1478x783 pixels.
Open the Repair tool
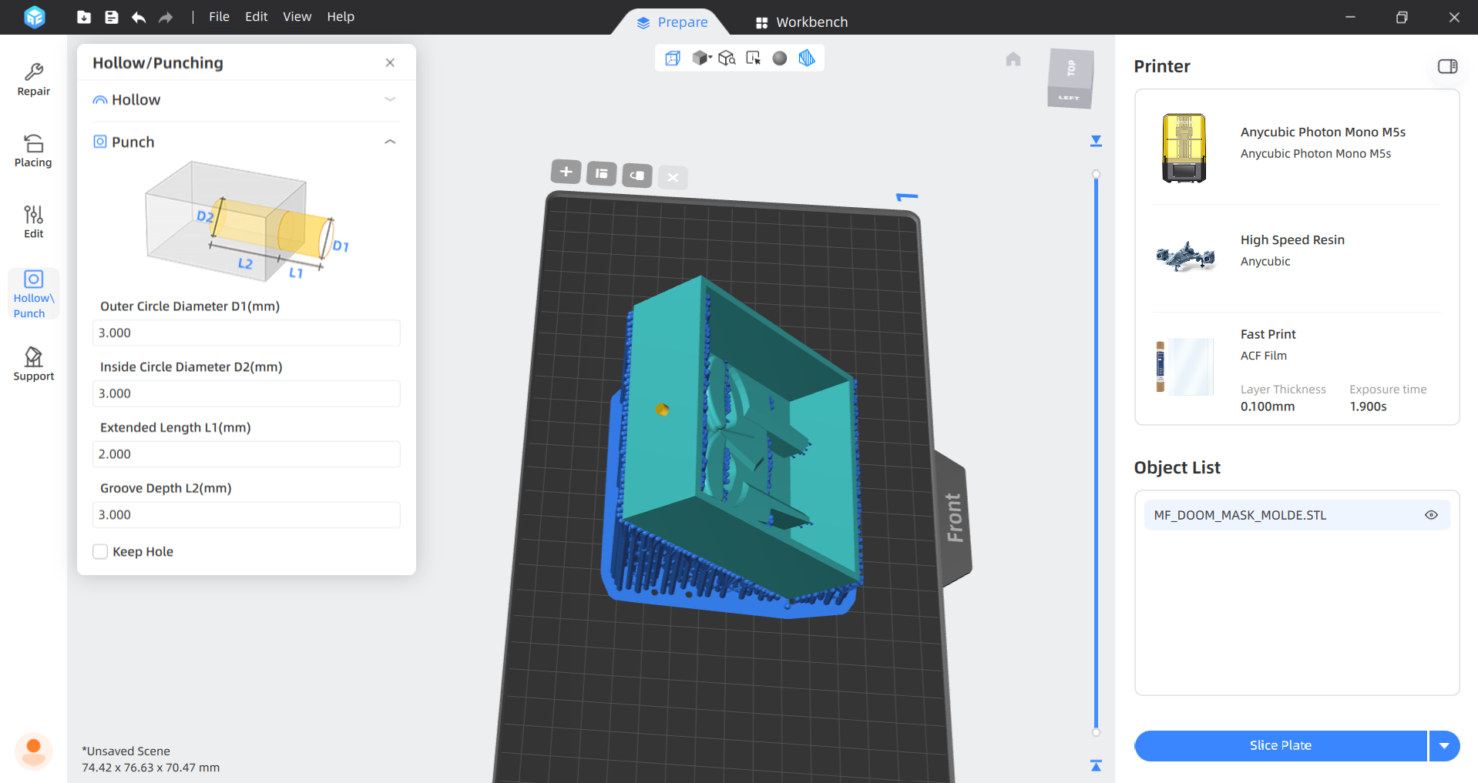coord(33,80)
